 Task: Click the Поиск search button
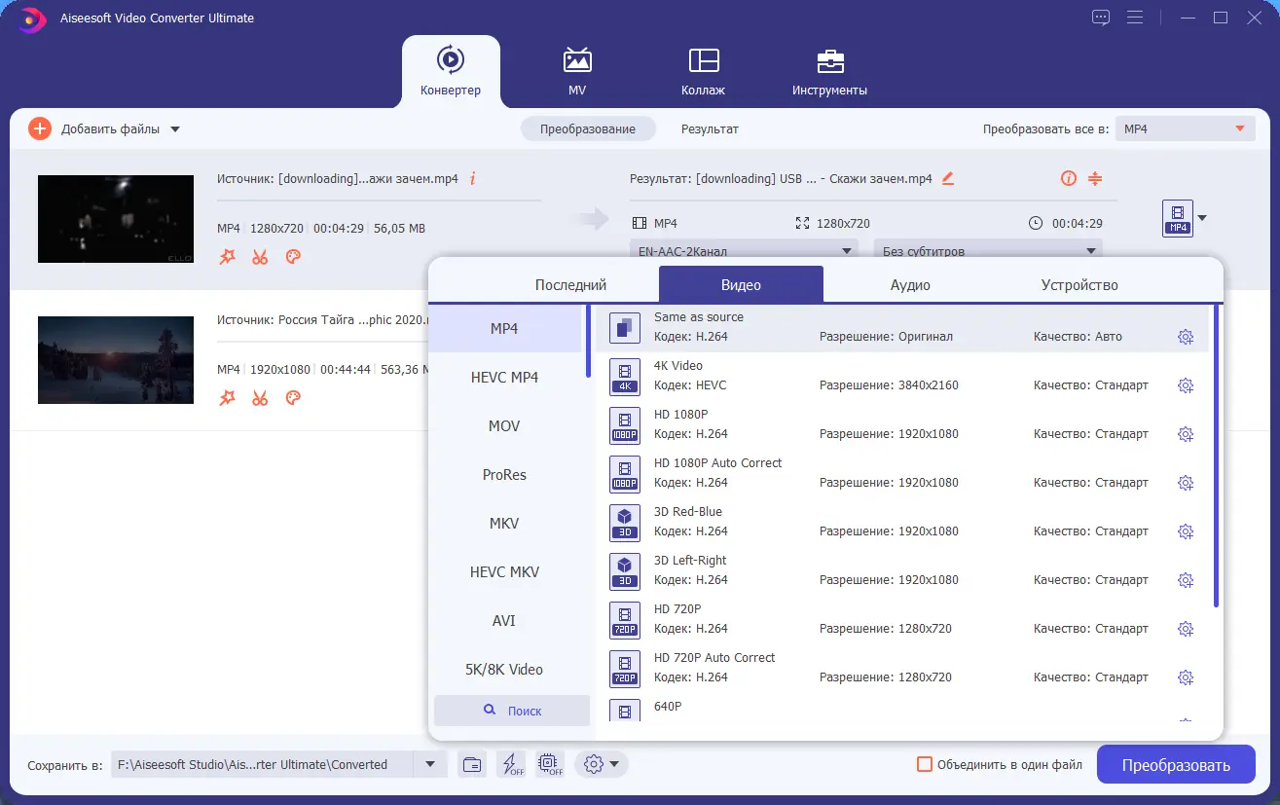click(511, 710)
